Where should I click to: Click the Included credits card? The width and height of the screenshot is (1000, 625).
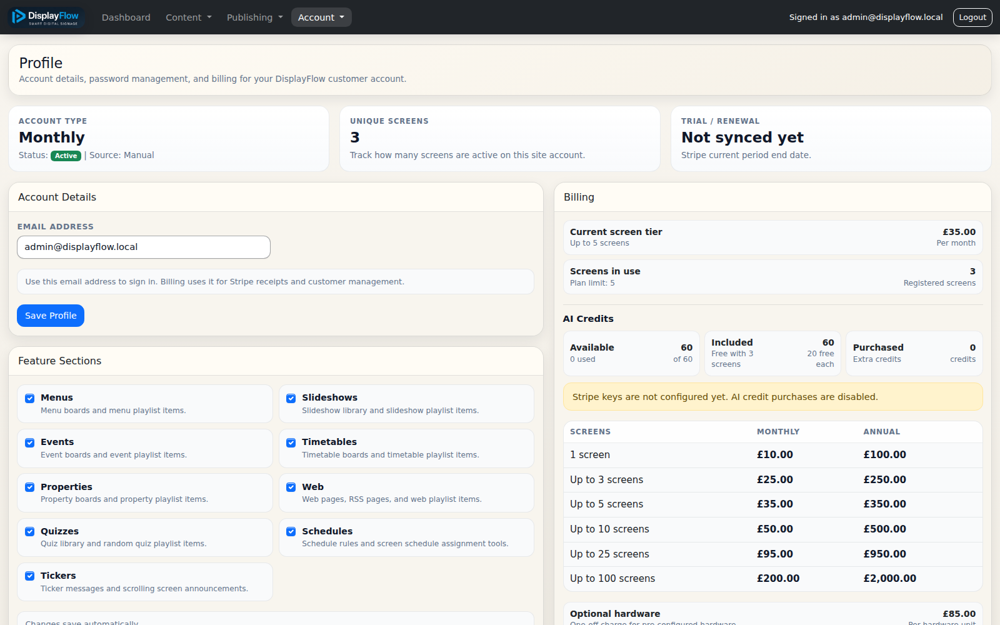(772, 354)
